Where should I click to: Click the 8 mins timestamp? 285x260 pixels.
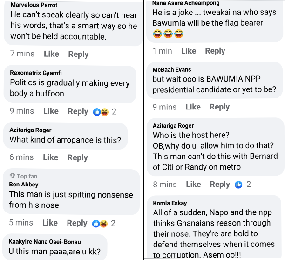tap(165, 185)
